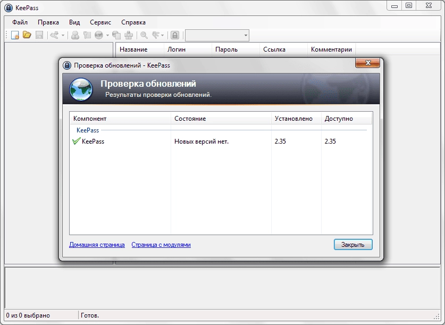Screen dimensions: 445x325
Task: Click installed version 2.35 cell
Action: 280,141
